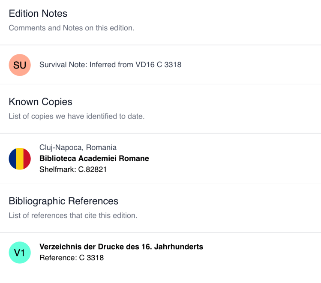Open the Biblioteca Academiei Romane entry
The height and width of the screenshot is (283, 321).
coord(94,158)
